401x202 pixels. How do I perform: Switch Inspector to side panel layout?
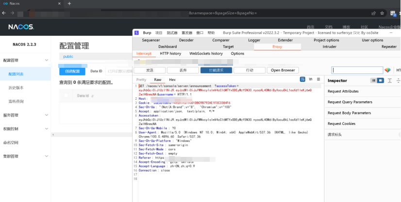(381, 80)
